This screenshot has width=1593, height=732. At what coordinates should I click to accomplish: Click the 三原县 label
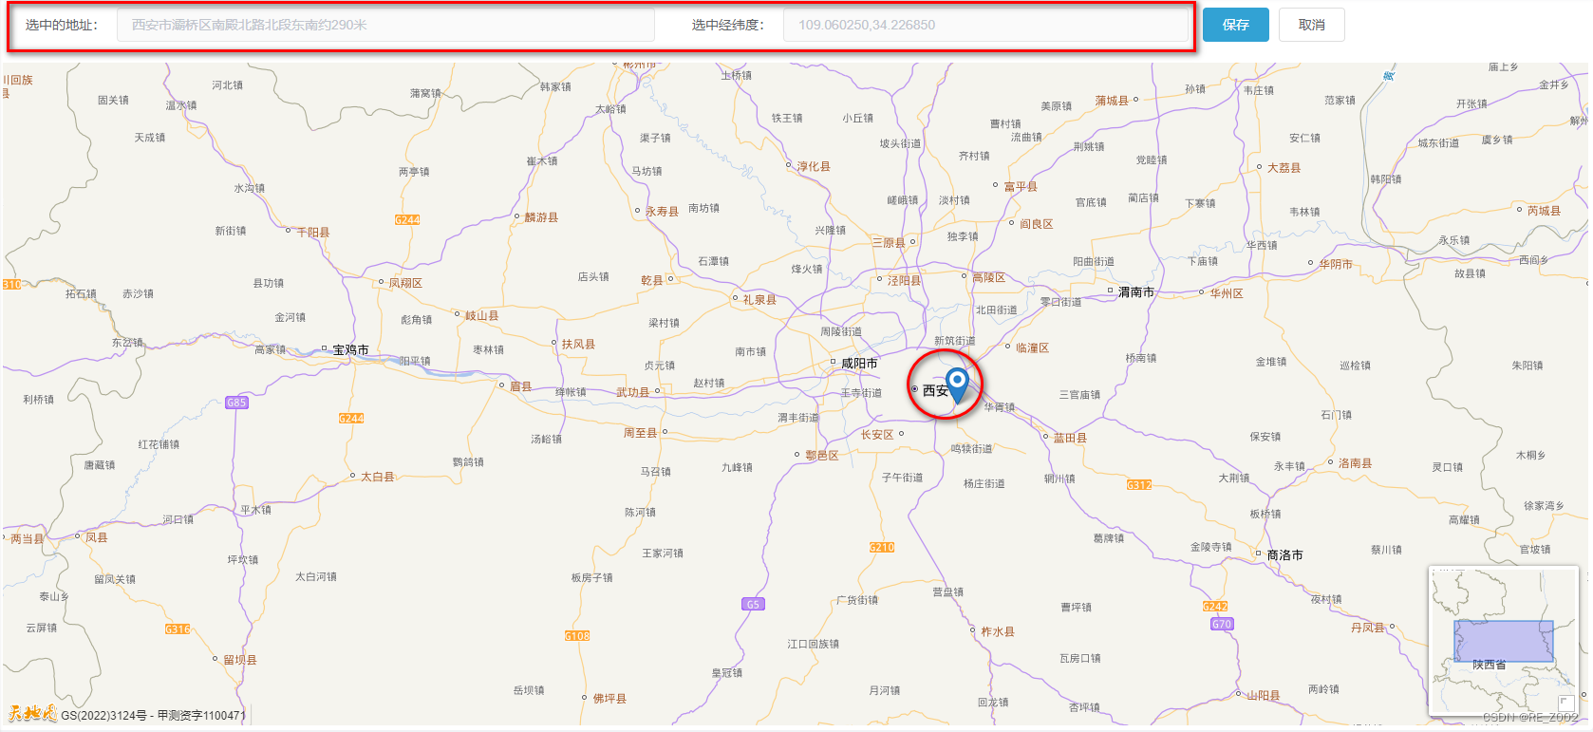pyautogui.click(x=889, y=243)
